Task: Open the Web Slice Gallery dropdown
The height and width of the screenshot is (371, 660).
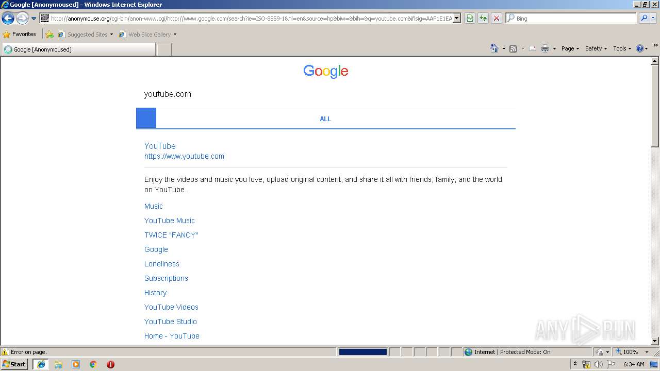Action: (x=147, y=35)
